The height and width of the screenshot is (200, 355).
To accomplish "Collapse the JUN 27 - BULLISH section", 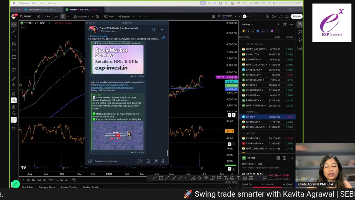I will (x=243, y=44).
